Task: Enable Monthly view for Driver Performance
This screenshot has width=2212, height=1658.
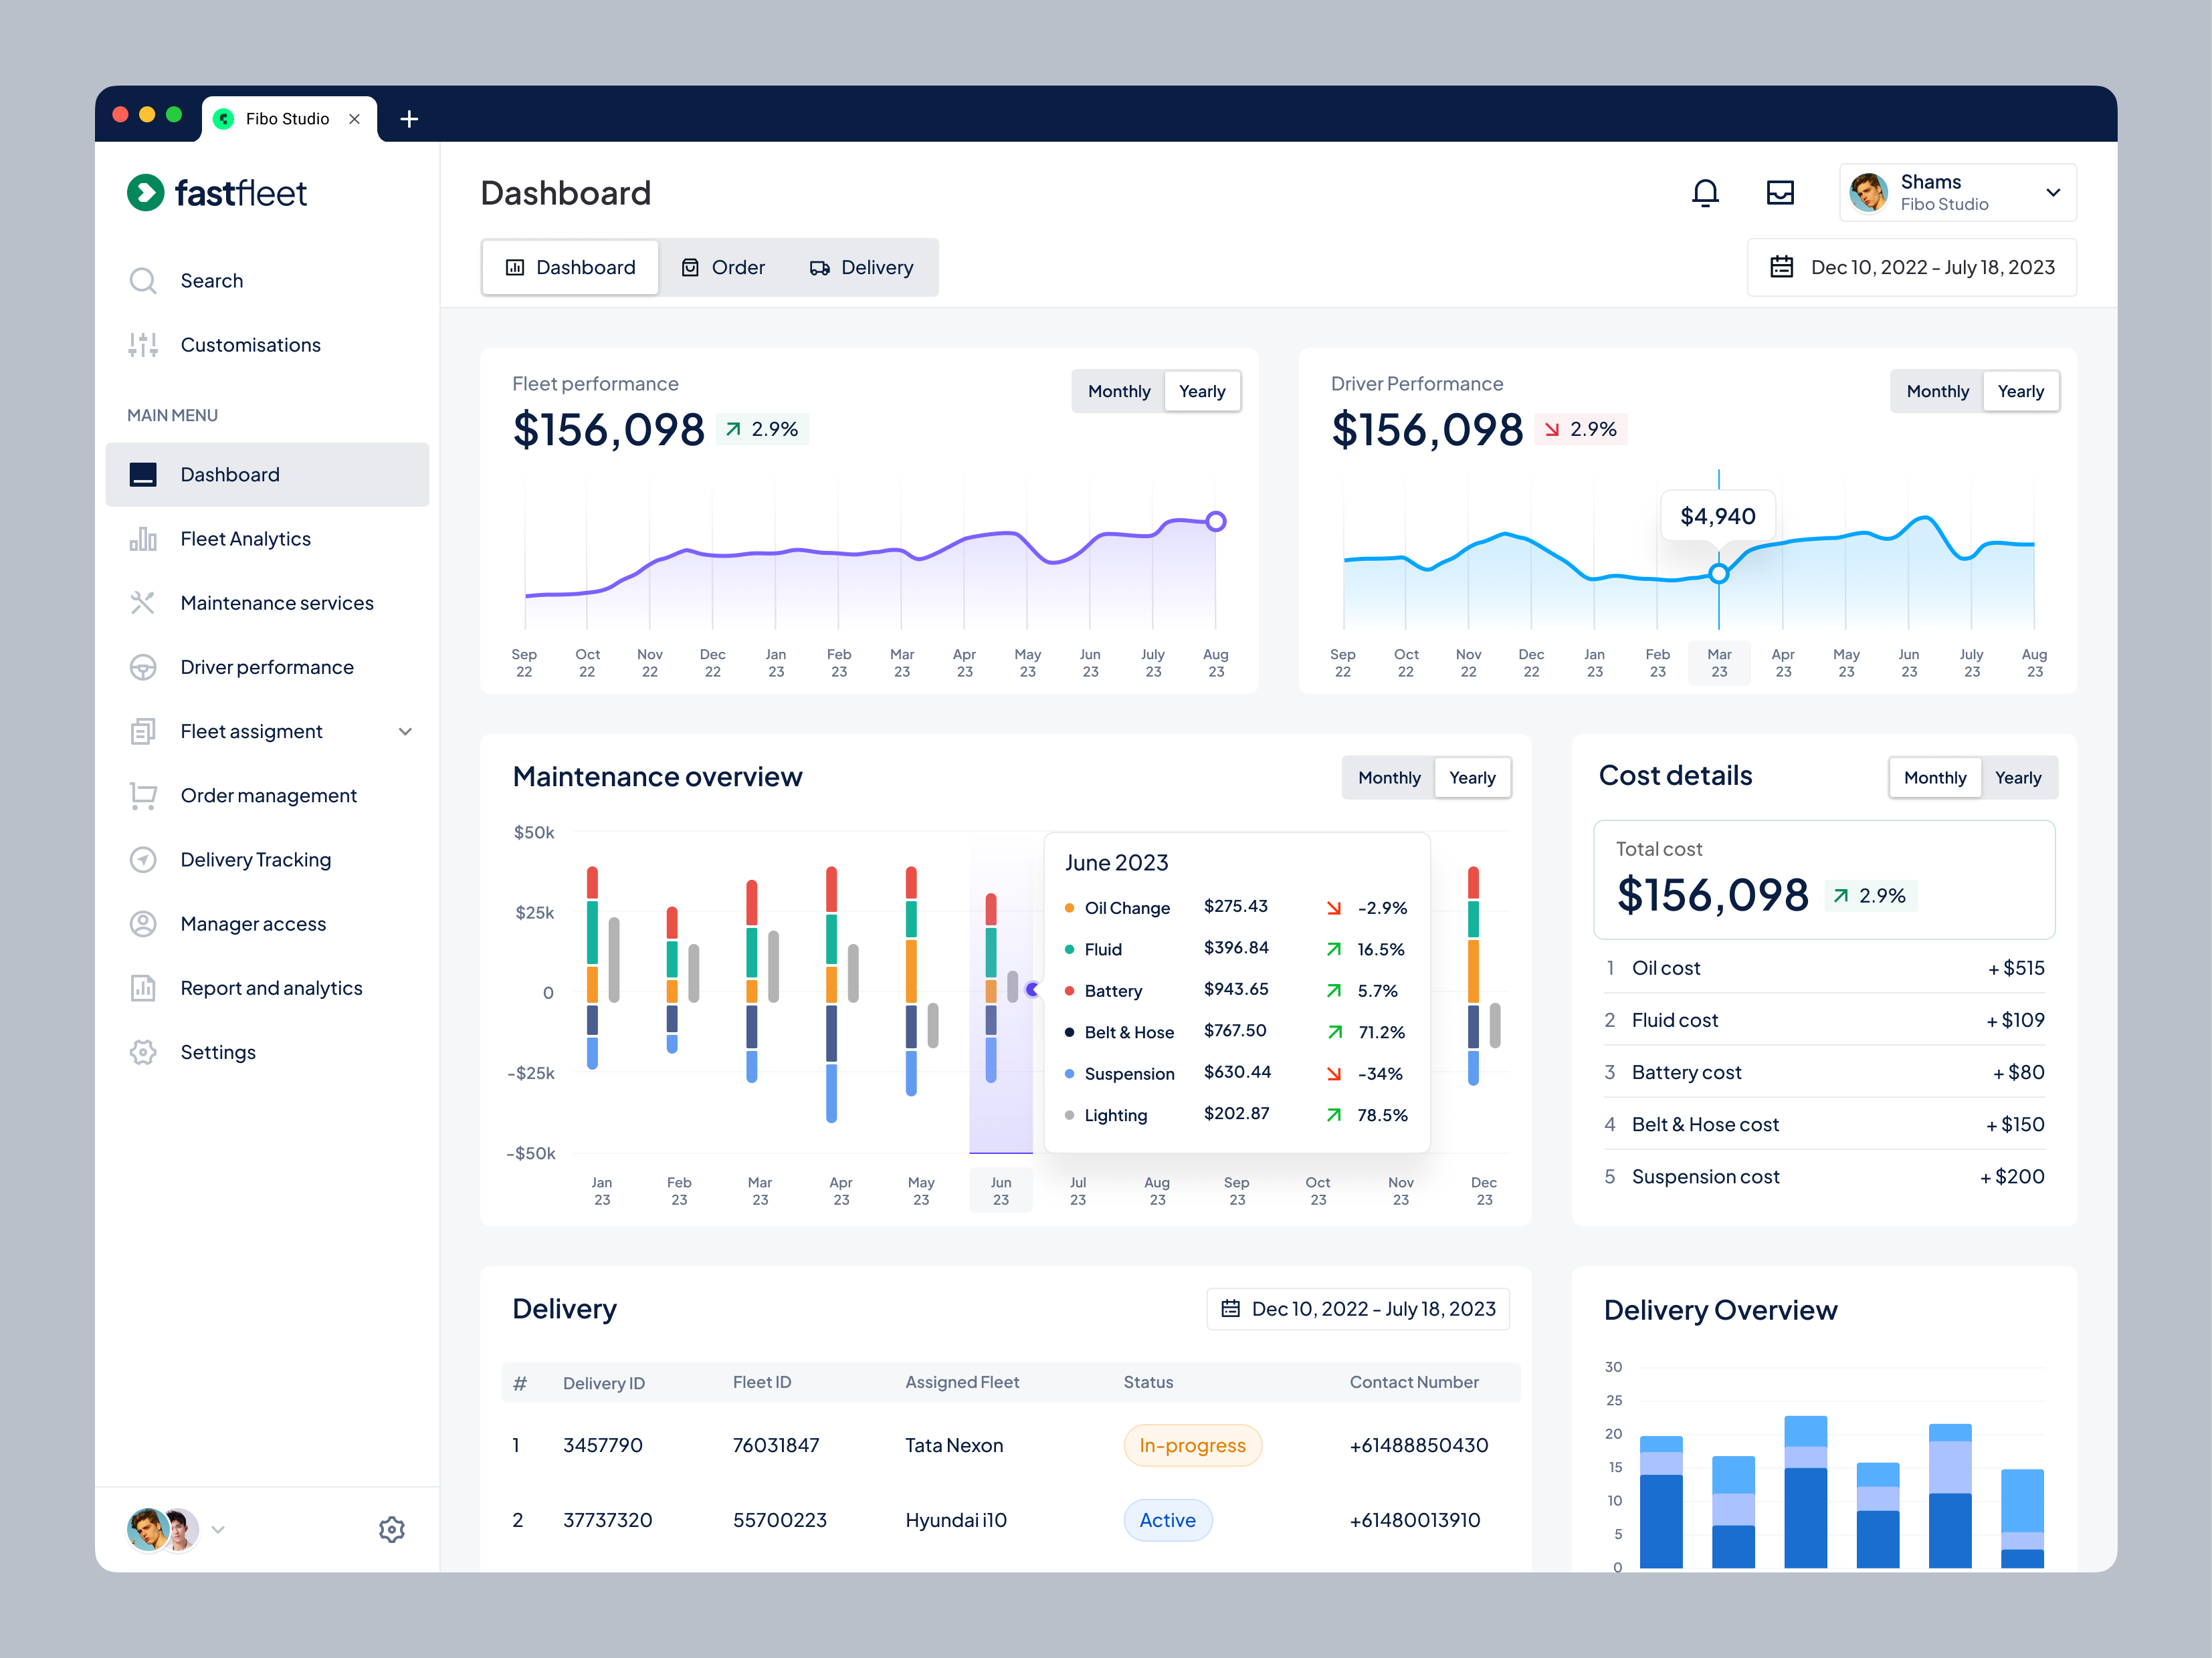Action: pyautogui.click(x=1937, y=390)
